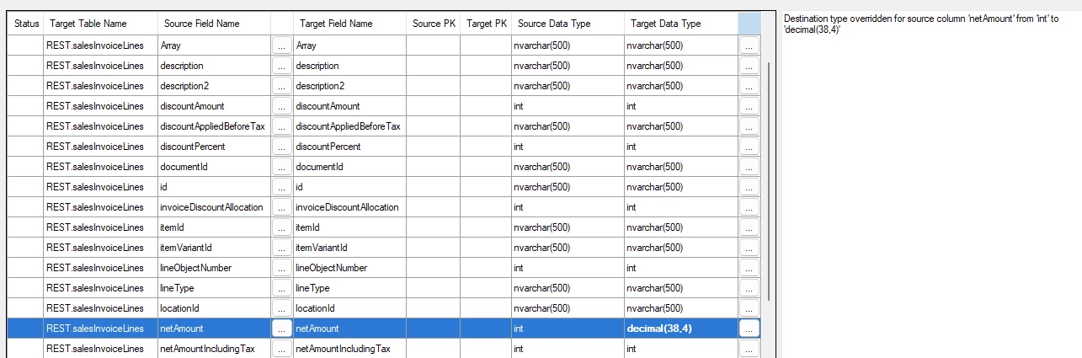
Task: Open source field picker for netAmount row
Action: click(281, 329)
